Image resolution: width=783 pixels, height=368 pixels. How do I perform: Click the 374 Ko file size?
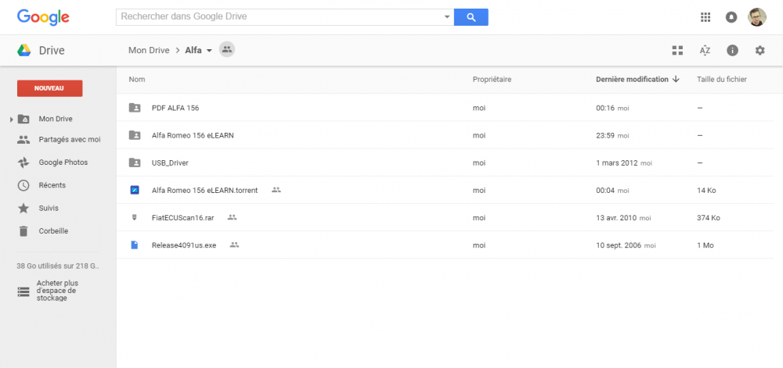tap(708, 218)
